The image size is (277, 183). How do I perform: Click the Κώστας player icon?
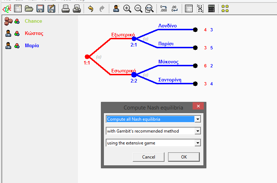[8, 34]
